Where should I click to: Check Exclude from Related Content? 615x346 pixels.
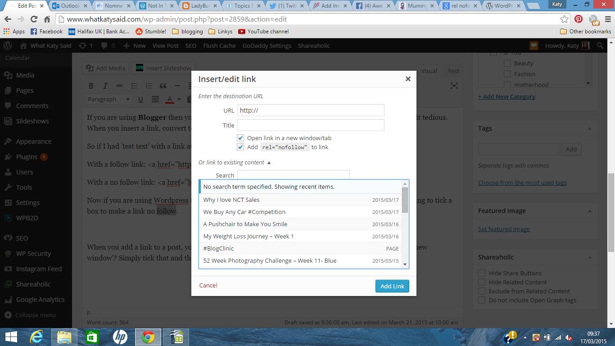482,291
